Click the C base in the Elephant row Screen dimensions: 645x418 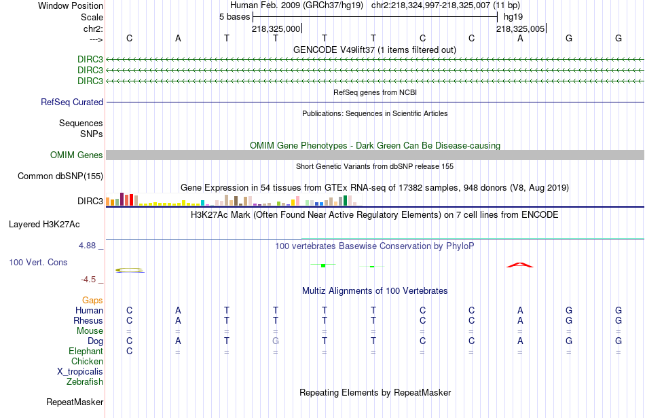[x=129, y=351]
